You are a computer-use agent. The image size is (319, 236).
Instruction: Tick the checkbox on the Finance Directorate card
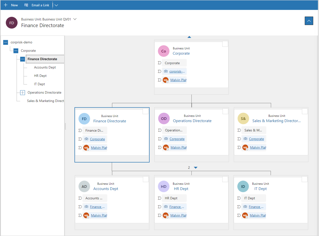point(145,111)
